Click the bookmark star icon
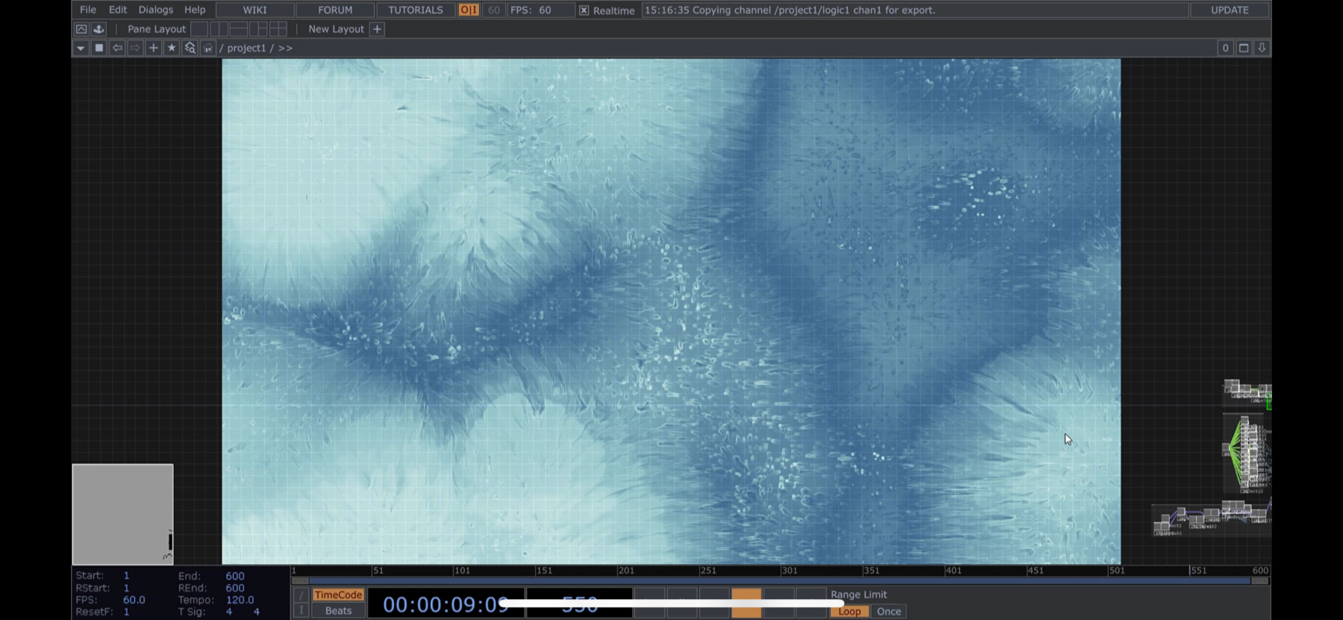The image size is (1343, 620). pyautogui.click(x=172, y=48)
